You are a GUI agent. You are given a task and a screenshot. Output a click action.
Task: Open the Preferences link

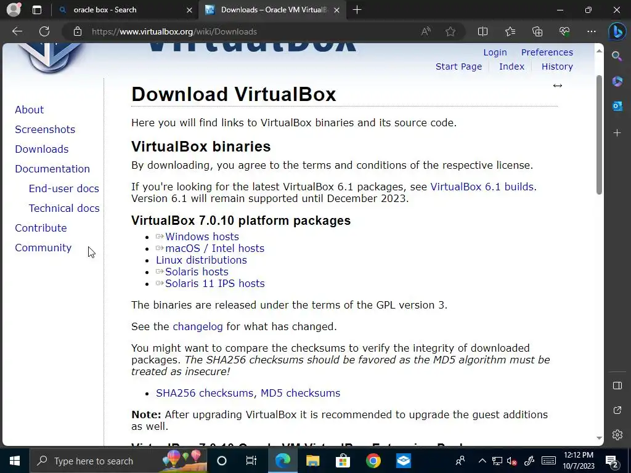[x=547, y=52]
